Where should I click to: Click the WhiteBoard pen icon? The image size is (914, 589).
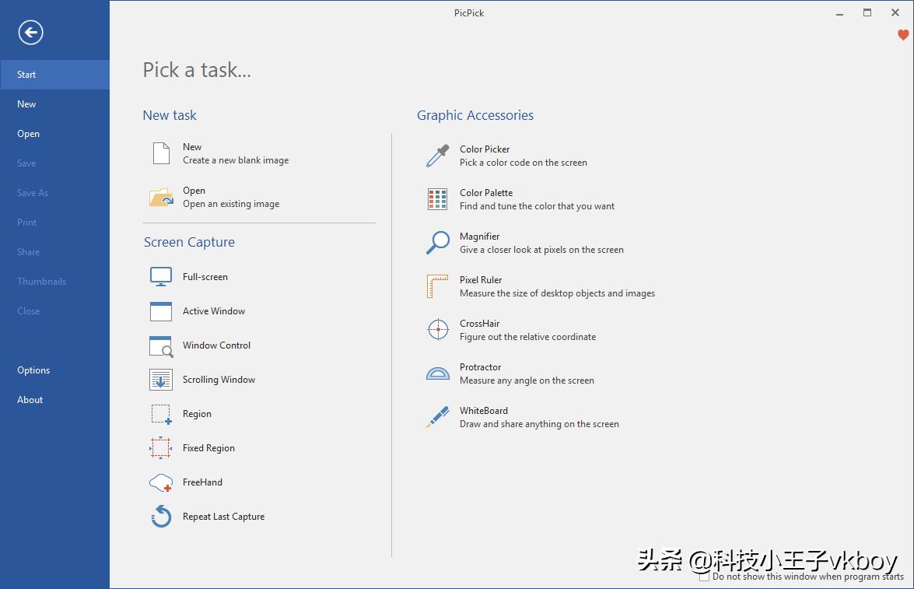tap(437, 417)
